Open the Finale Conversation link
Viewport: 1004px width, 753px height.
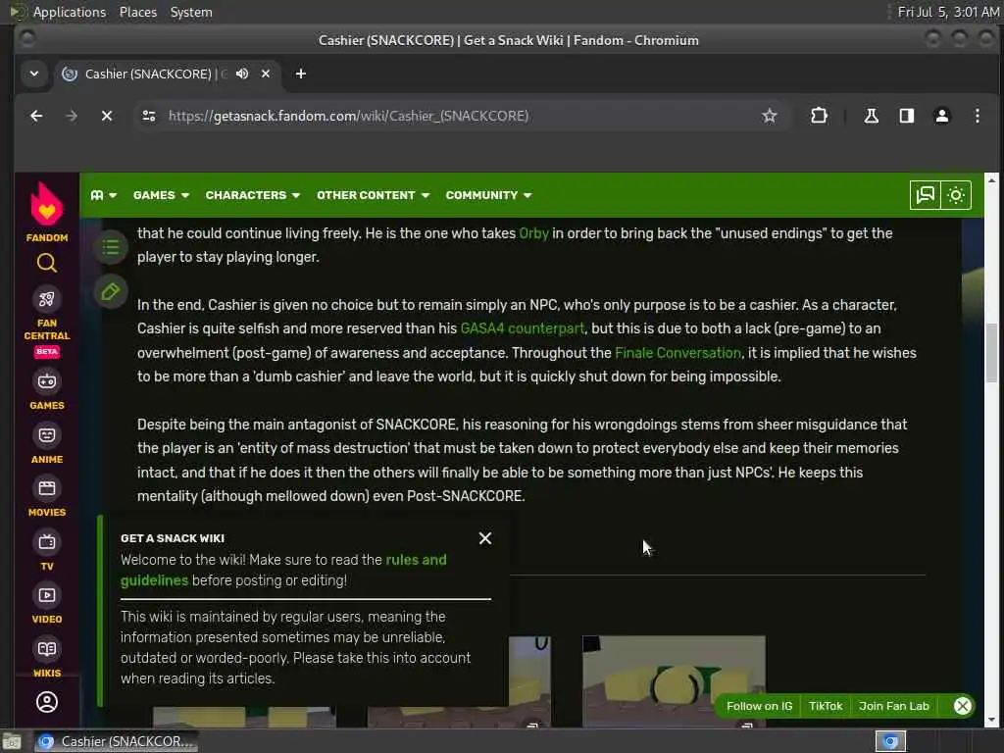[x=678, y=353]
